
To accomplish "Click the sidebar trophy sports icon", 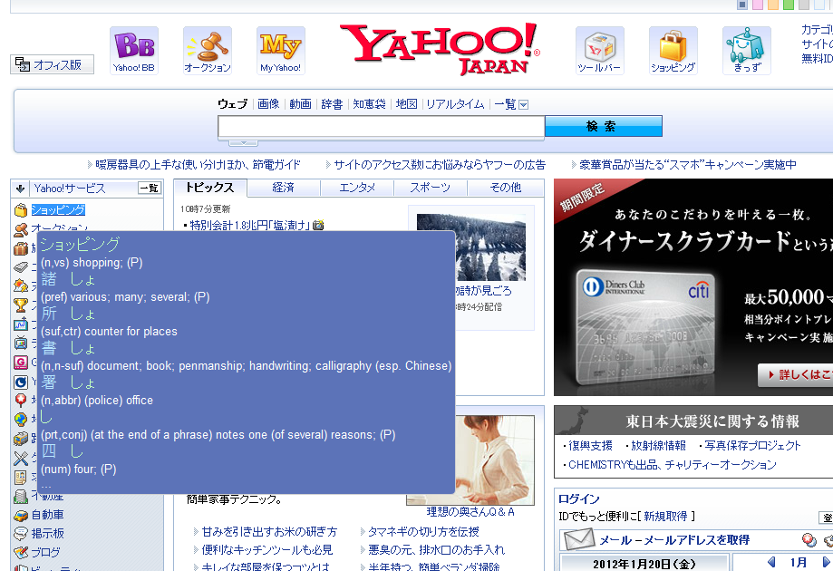I will [x=21, y=305].
